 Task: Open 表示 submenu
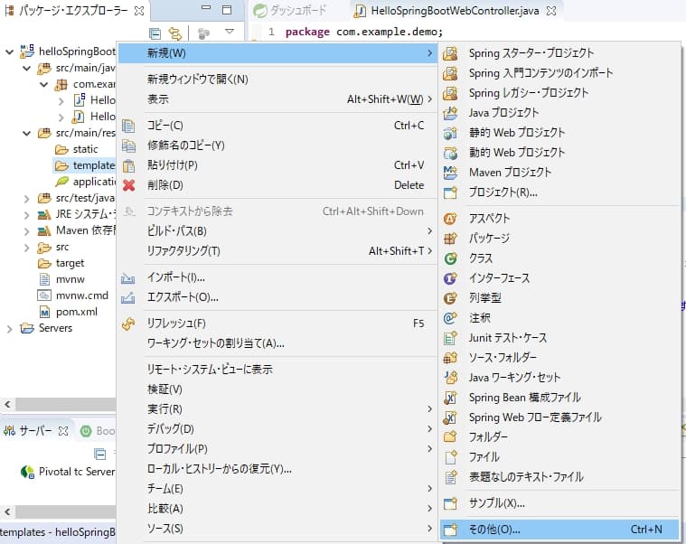click(277, 99)
